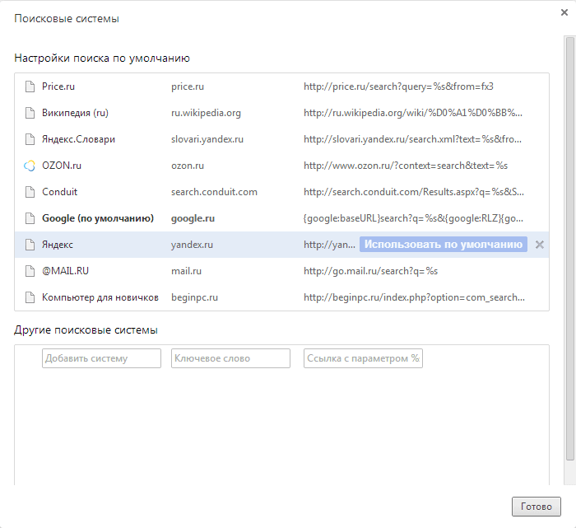The height and width of the screenshot is (528, 576).
Task: Select the Price.ru engine name
Action: point(58,86)
